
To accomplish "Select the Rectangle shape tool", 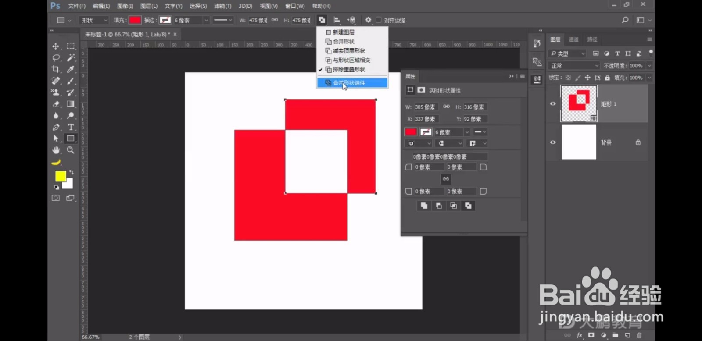I will click(x=70, y=139).
